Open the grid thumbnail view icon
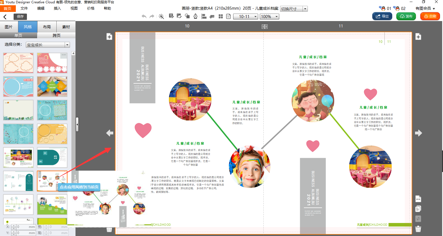443x236 pixels. pyautogui.click(x=221, y=16)
